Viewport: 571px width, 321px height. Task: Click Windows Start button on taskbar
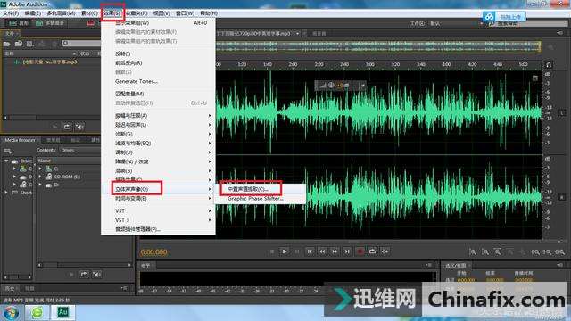(x=11, y=312)
